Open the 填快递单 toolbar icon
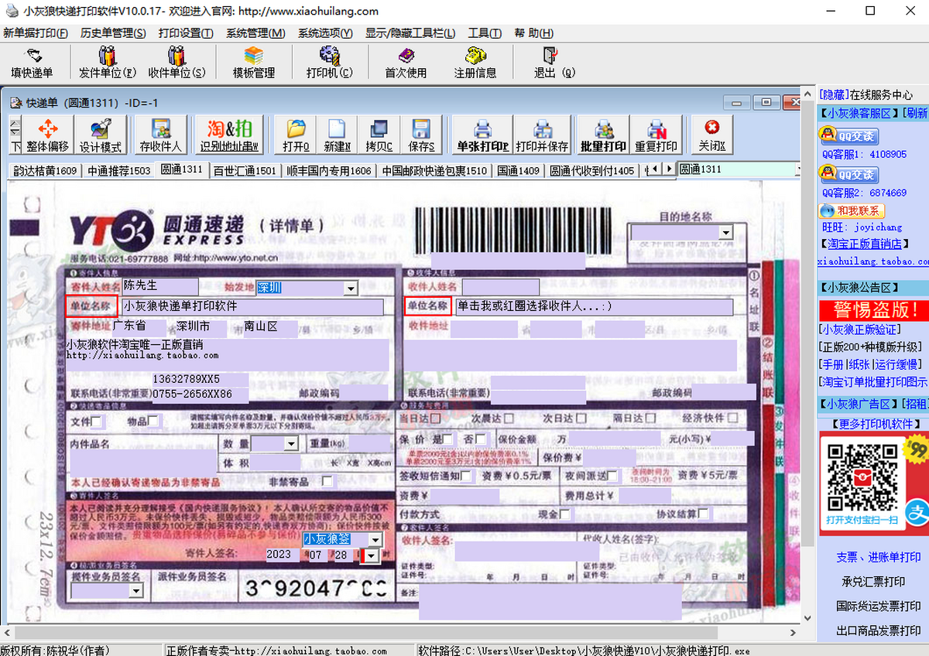The image size is (929, 656). [33, 63]
